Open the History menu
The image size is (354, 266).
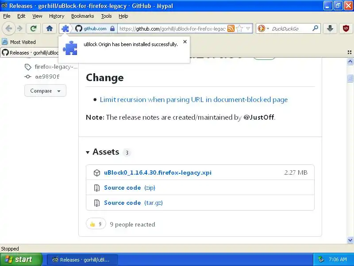[x=57, y=16]
